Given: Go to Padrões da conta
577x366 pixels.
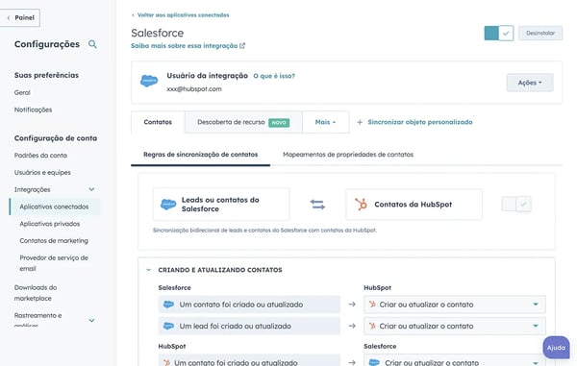Looking at the screenshot, I should click(x=40, y=155).
